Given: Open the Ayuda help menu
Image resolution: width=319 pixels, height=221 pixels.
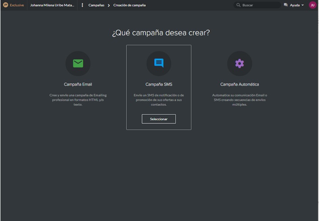Looking at the screenshot, I should click(x=294, y=5).
